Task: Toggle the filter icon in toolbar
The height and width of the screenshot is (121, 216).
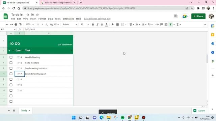Action: (170, 25)
